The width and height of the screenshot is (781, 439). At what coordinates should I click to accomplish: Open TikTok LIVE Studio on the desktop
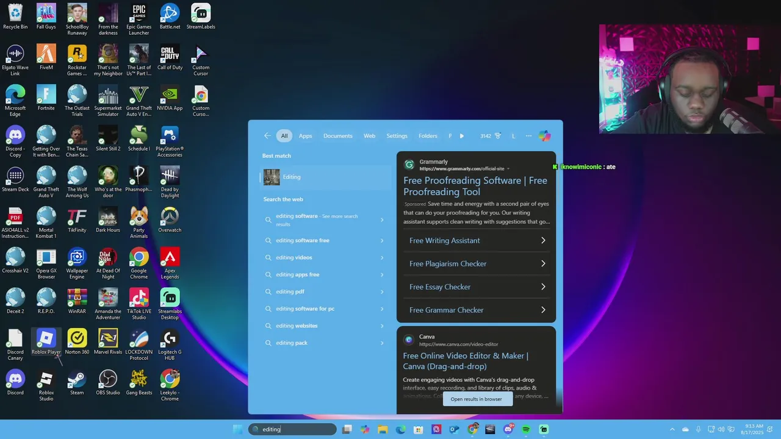click(139, 304)
